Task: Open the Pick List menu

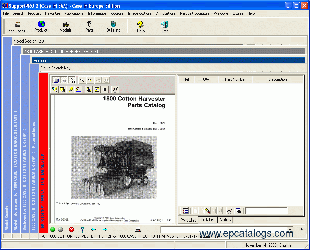Action: click(34, 13)
